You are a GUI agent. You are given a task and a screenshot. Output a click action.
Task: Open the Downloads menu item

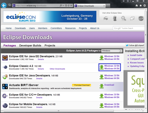pos(20,28)
